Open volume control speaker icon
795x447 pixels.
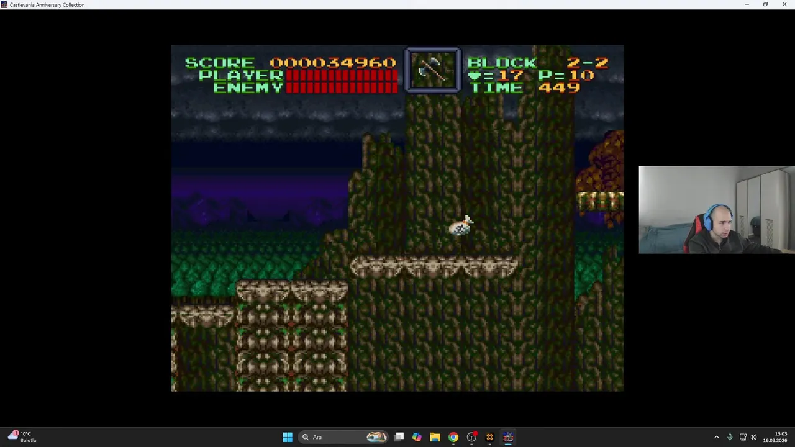click(753, 437)
